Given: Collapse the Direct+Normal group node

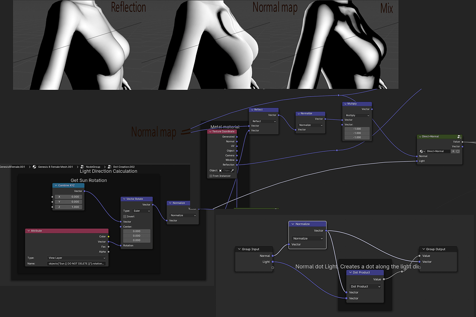Looking at the screenshot, I should tap(420, 136).
